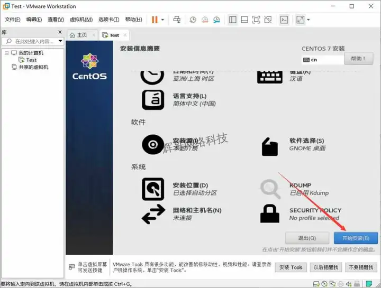Click the revert to snapshot icon
The image size is (381, 288).
(205, 20)
